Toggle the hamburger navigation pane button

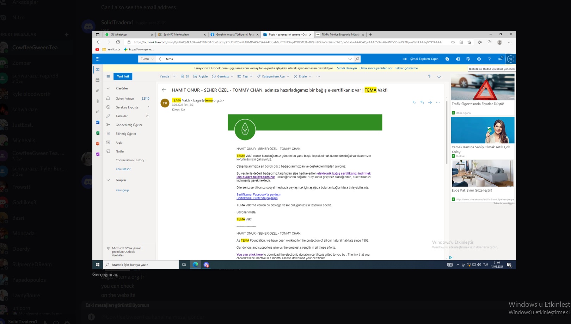click(108, 76)
